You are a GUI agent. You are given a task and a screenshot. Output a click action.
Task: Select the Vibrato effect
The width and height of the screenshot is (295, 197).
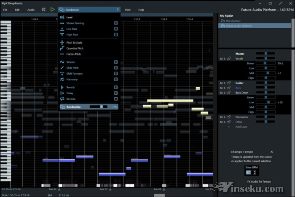point(70,62)
